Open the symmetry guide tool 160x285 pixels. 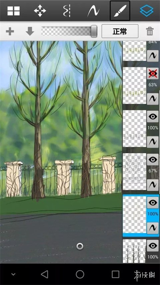[x=67, y=11]
